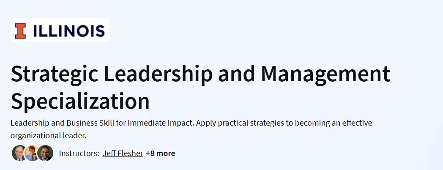Click the word 'Strategic' in the heading
Image resolution: width=443 pixels, height=170 pixels.
tap(55, 74)
